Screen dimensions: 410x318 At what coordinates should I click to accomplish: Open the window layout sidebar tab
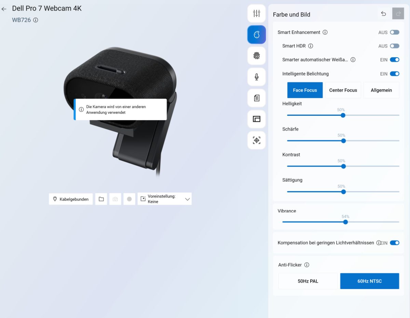[x=257, y=119]
